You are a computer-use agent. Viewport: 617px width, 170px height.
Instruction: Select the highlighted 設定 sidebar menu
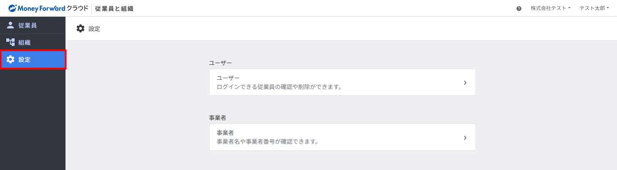33,59
